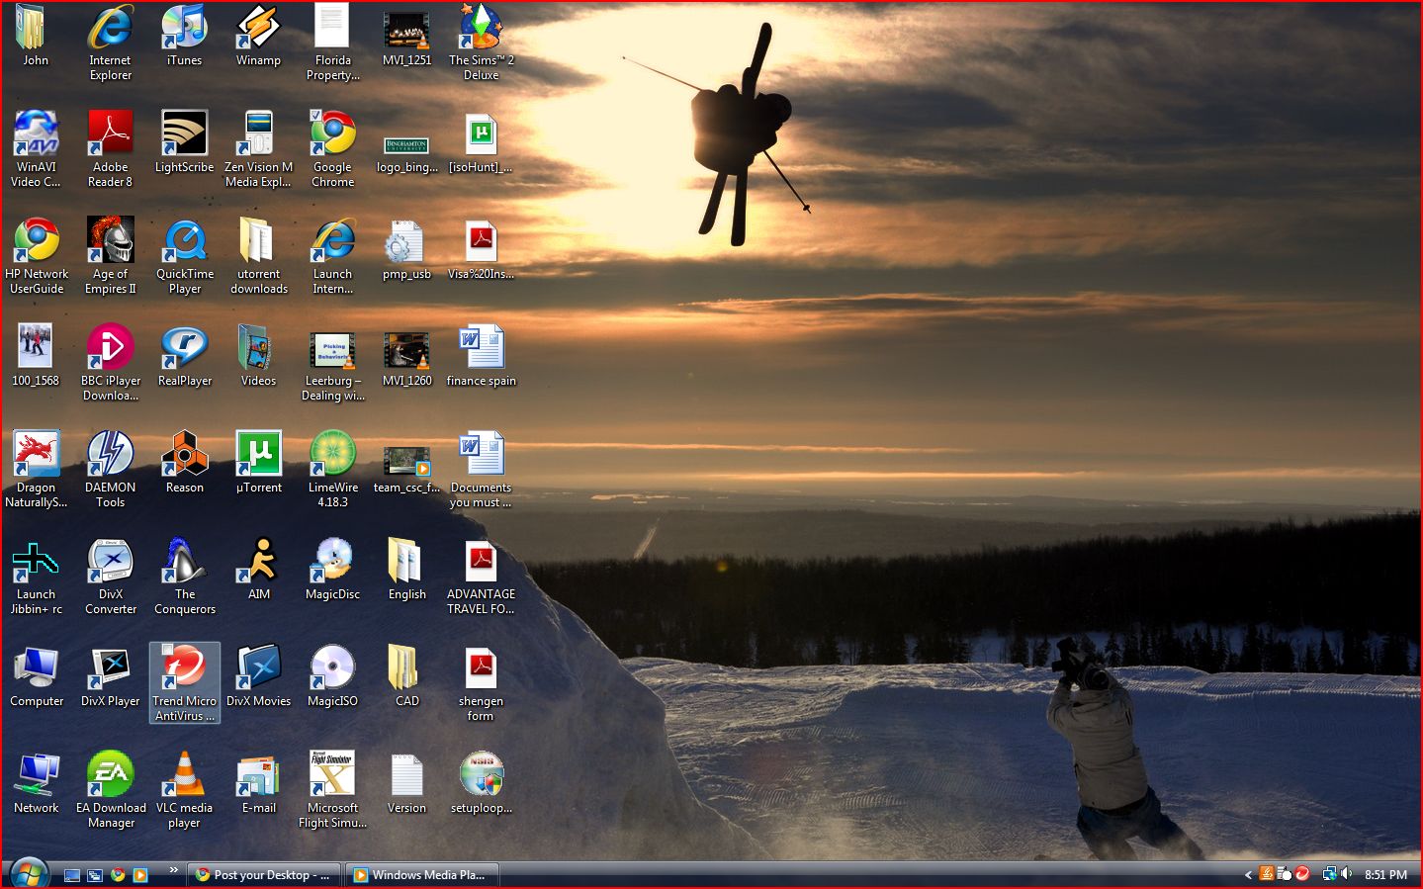The image size is (1423, 889).
Task: Launch LimeWire 4.18.3
Action: coord(332,452)
